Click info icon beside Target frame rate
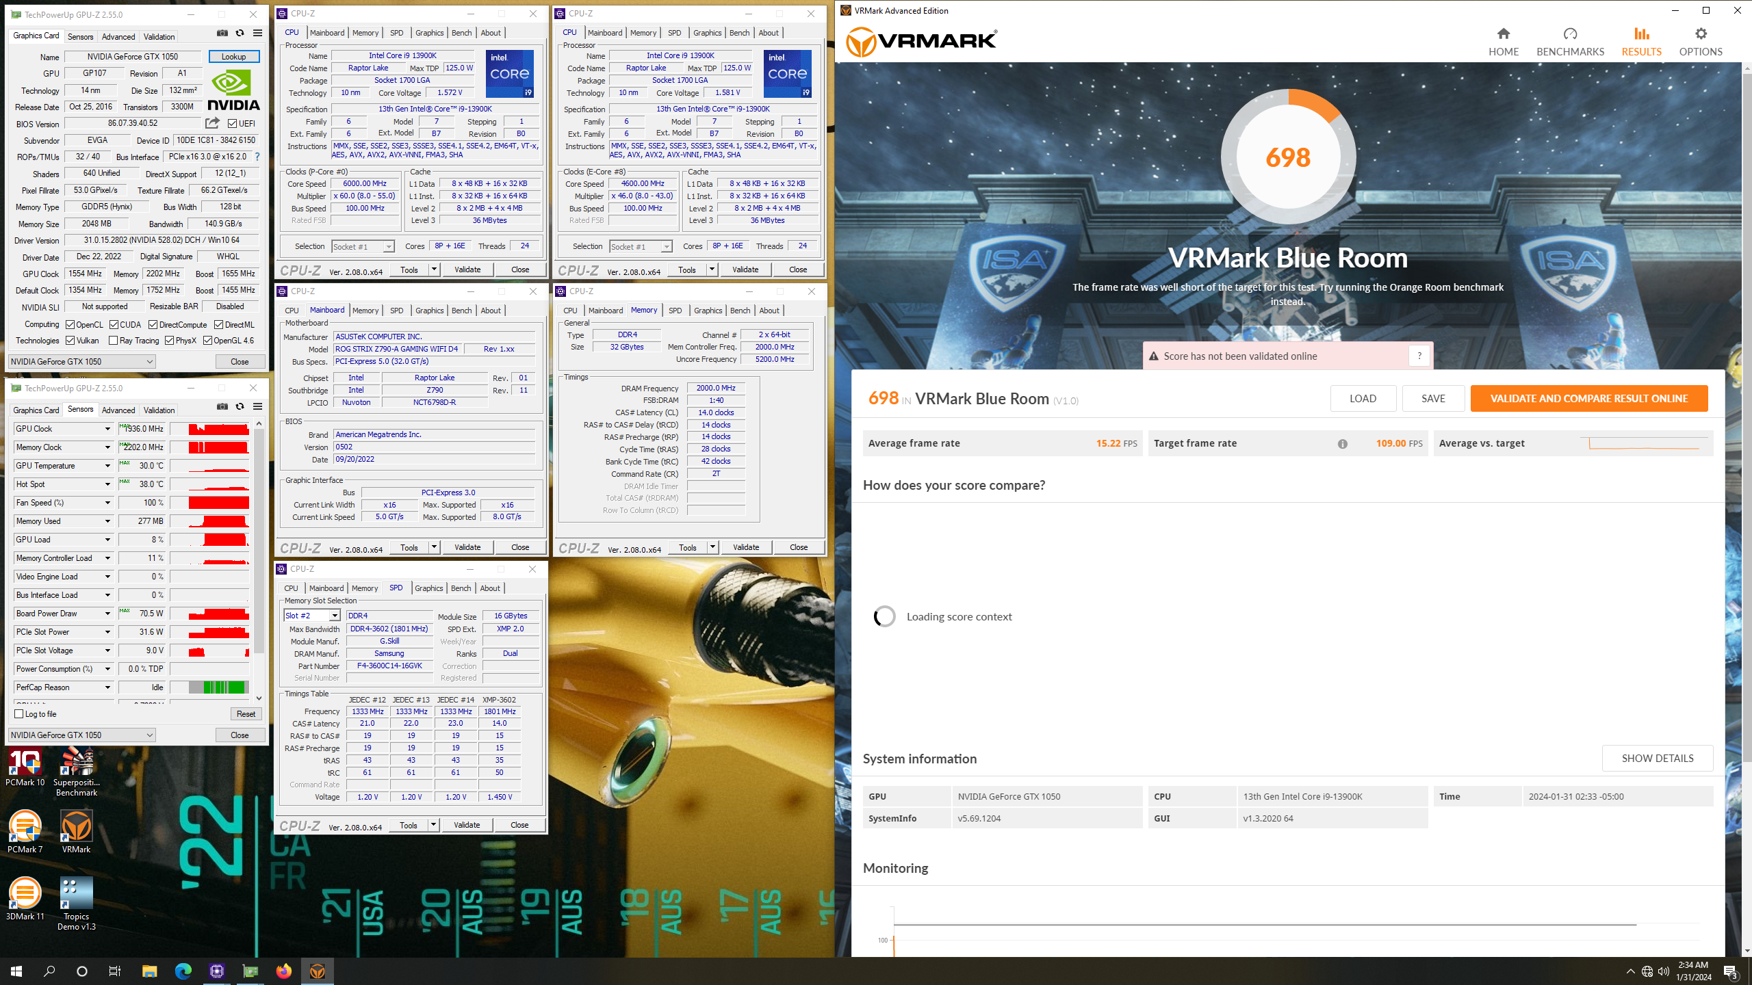The height and width of the screenshot is (985, 1752). click(1342, 444)
